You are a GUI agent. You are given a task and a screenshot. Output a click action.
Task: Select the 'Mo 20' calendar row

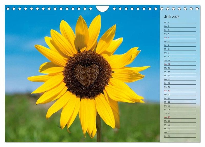[x=180, y=95]
